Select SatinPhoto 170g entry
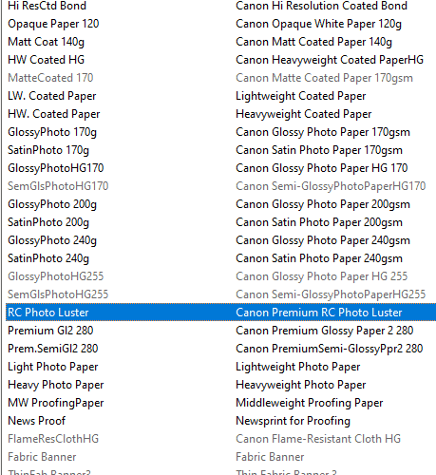Viewport: 436px width, 475px height. coord(220,150)
